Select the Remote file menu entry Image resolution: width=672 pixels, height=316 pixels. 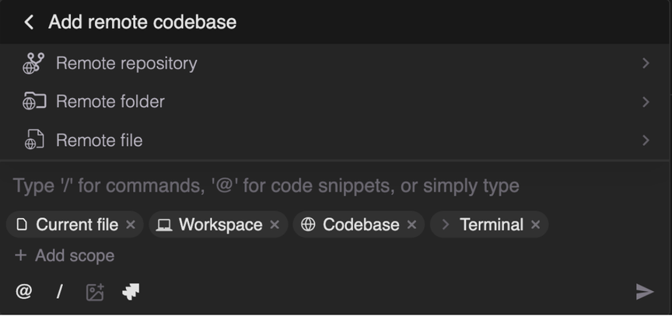(100, 141)
